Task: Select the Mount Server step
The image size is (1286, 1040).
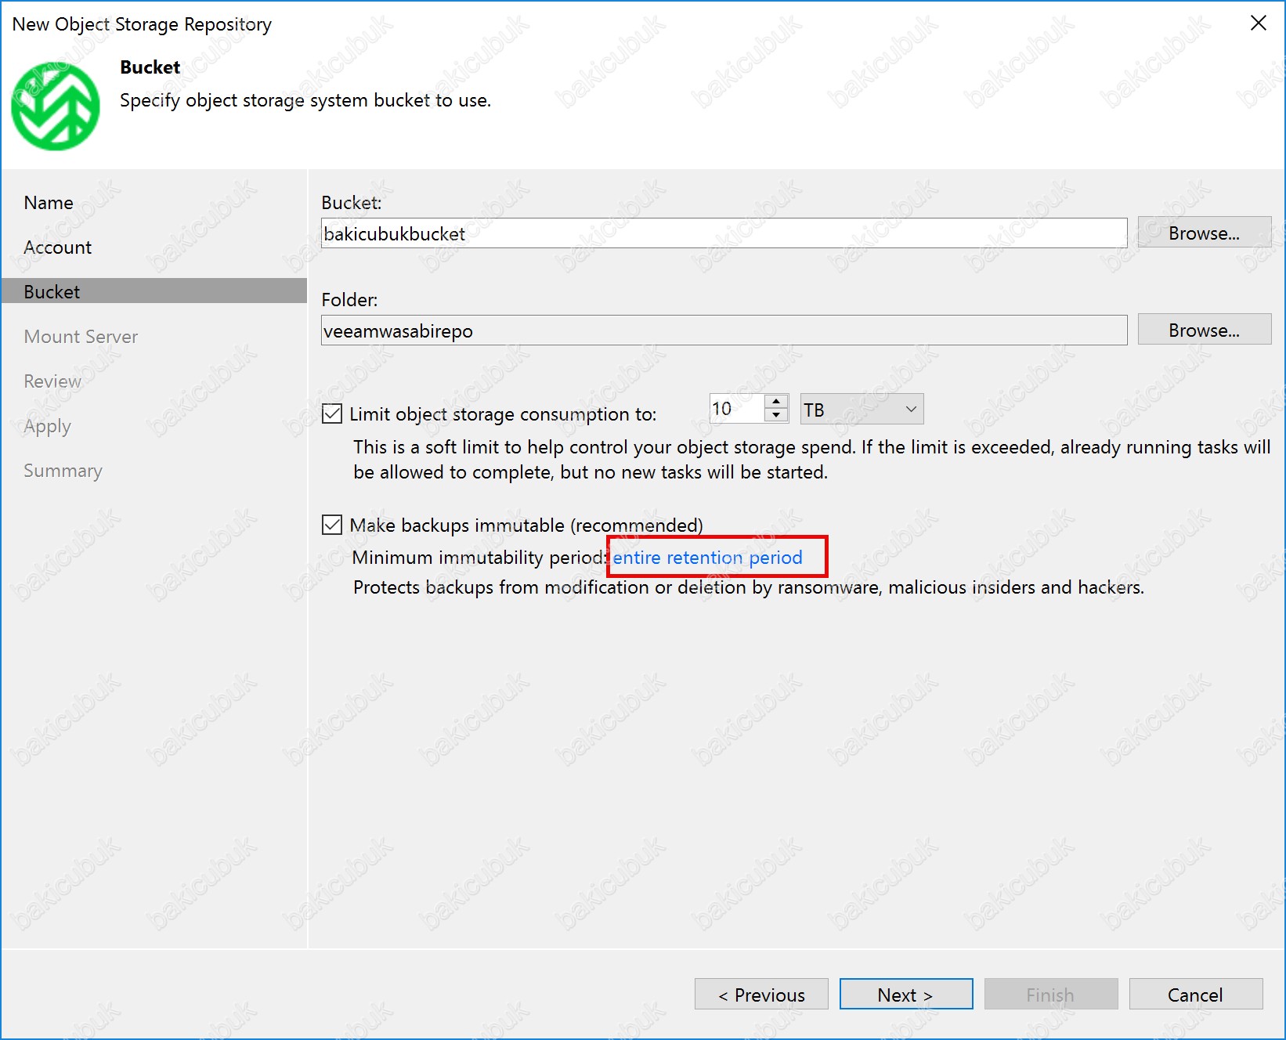Action: point(81,337)
